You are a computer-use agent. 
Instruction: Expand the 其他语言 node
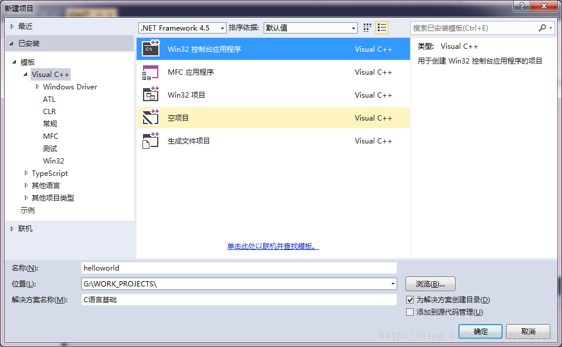(x=26, y=185)
